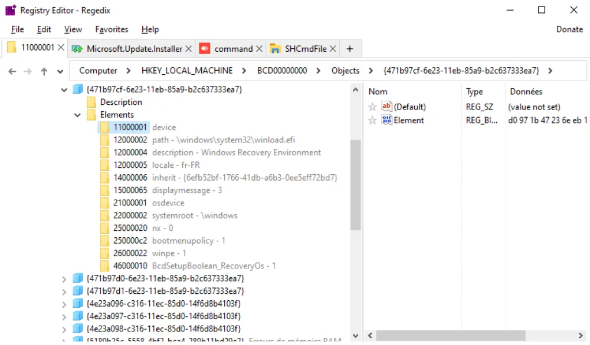Open the Favorites menu
This screenshot has height=345, width=590.
point(112,29)
